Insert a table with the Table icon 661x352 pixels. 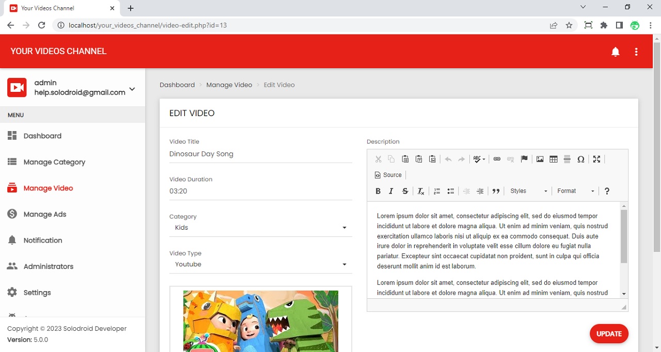554,159
